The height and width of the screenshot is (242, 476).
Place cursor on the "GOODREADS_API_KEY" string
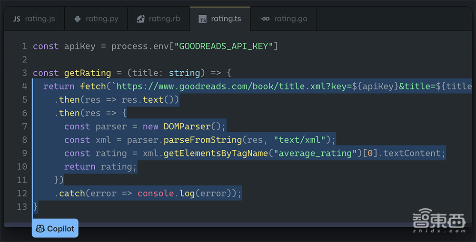click(224, 46)
